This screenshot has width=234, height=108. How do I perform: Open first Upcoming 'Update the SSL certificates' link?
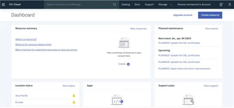click(x=179, y=55)
